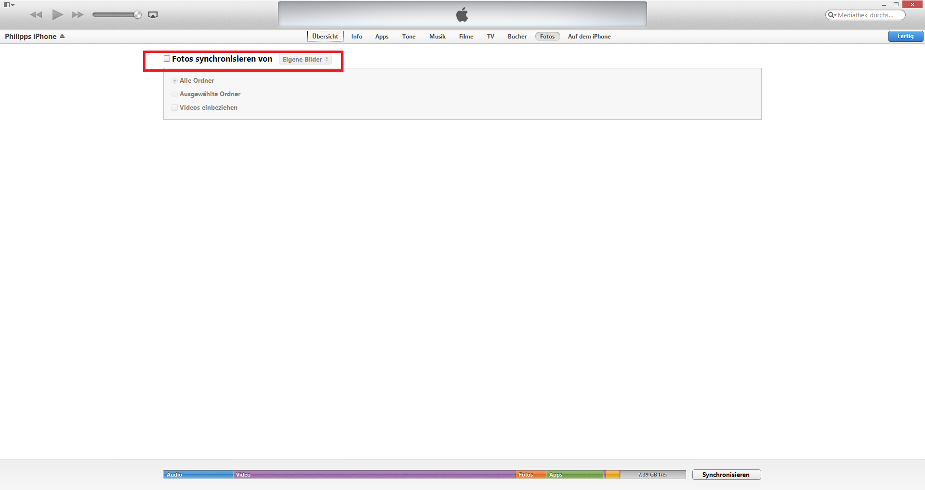Select the Filme tab

pyautogui.click(x=466, y=37)
